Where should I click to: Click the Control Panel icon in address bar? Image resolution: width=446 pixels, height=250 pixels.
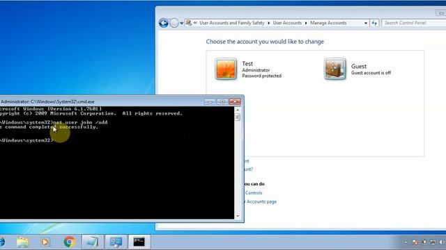point(189,23)
